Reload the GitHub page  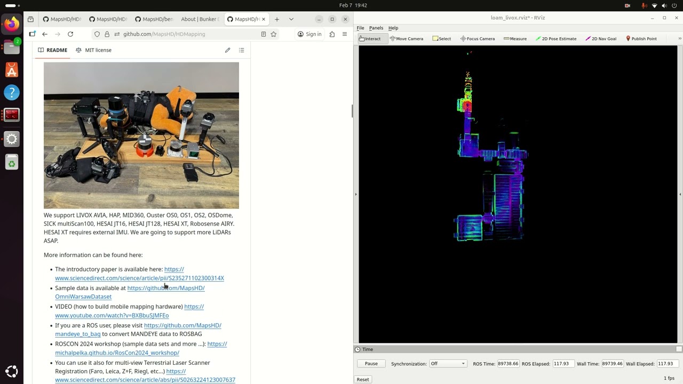70,34
